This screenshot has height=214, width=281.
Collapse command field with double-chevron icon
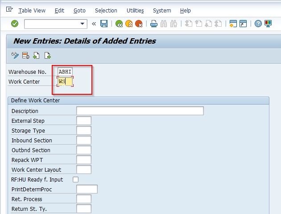coord(94,24)
